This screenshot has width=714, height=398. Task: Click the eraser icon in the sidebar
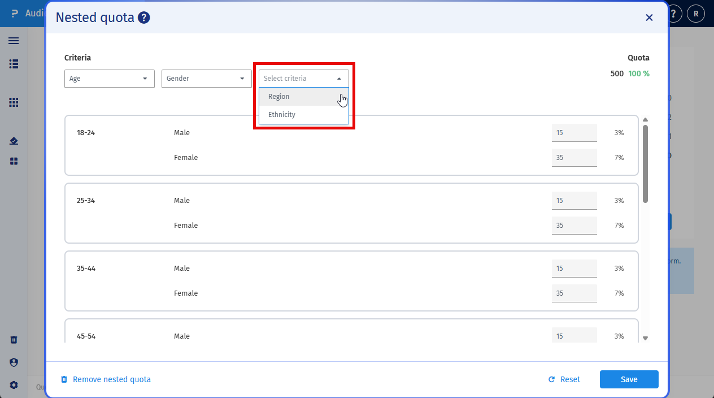(14, 140)
